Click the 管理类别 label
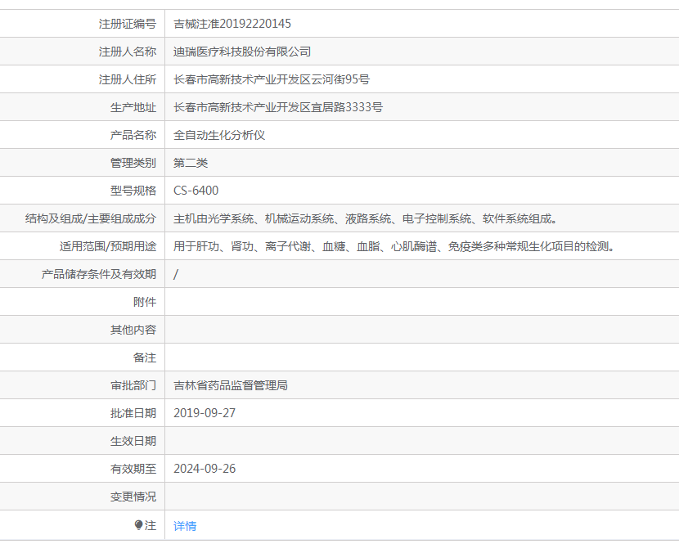679x544 pixels. (x=133, y=163)
